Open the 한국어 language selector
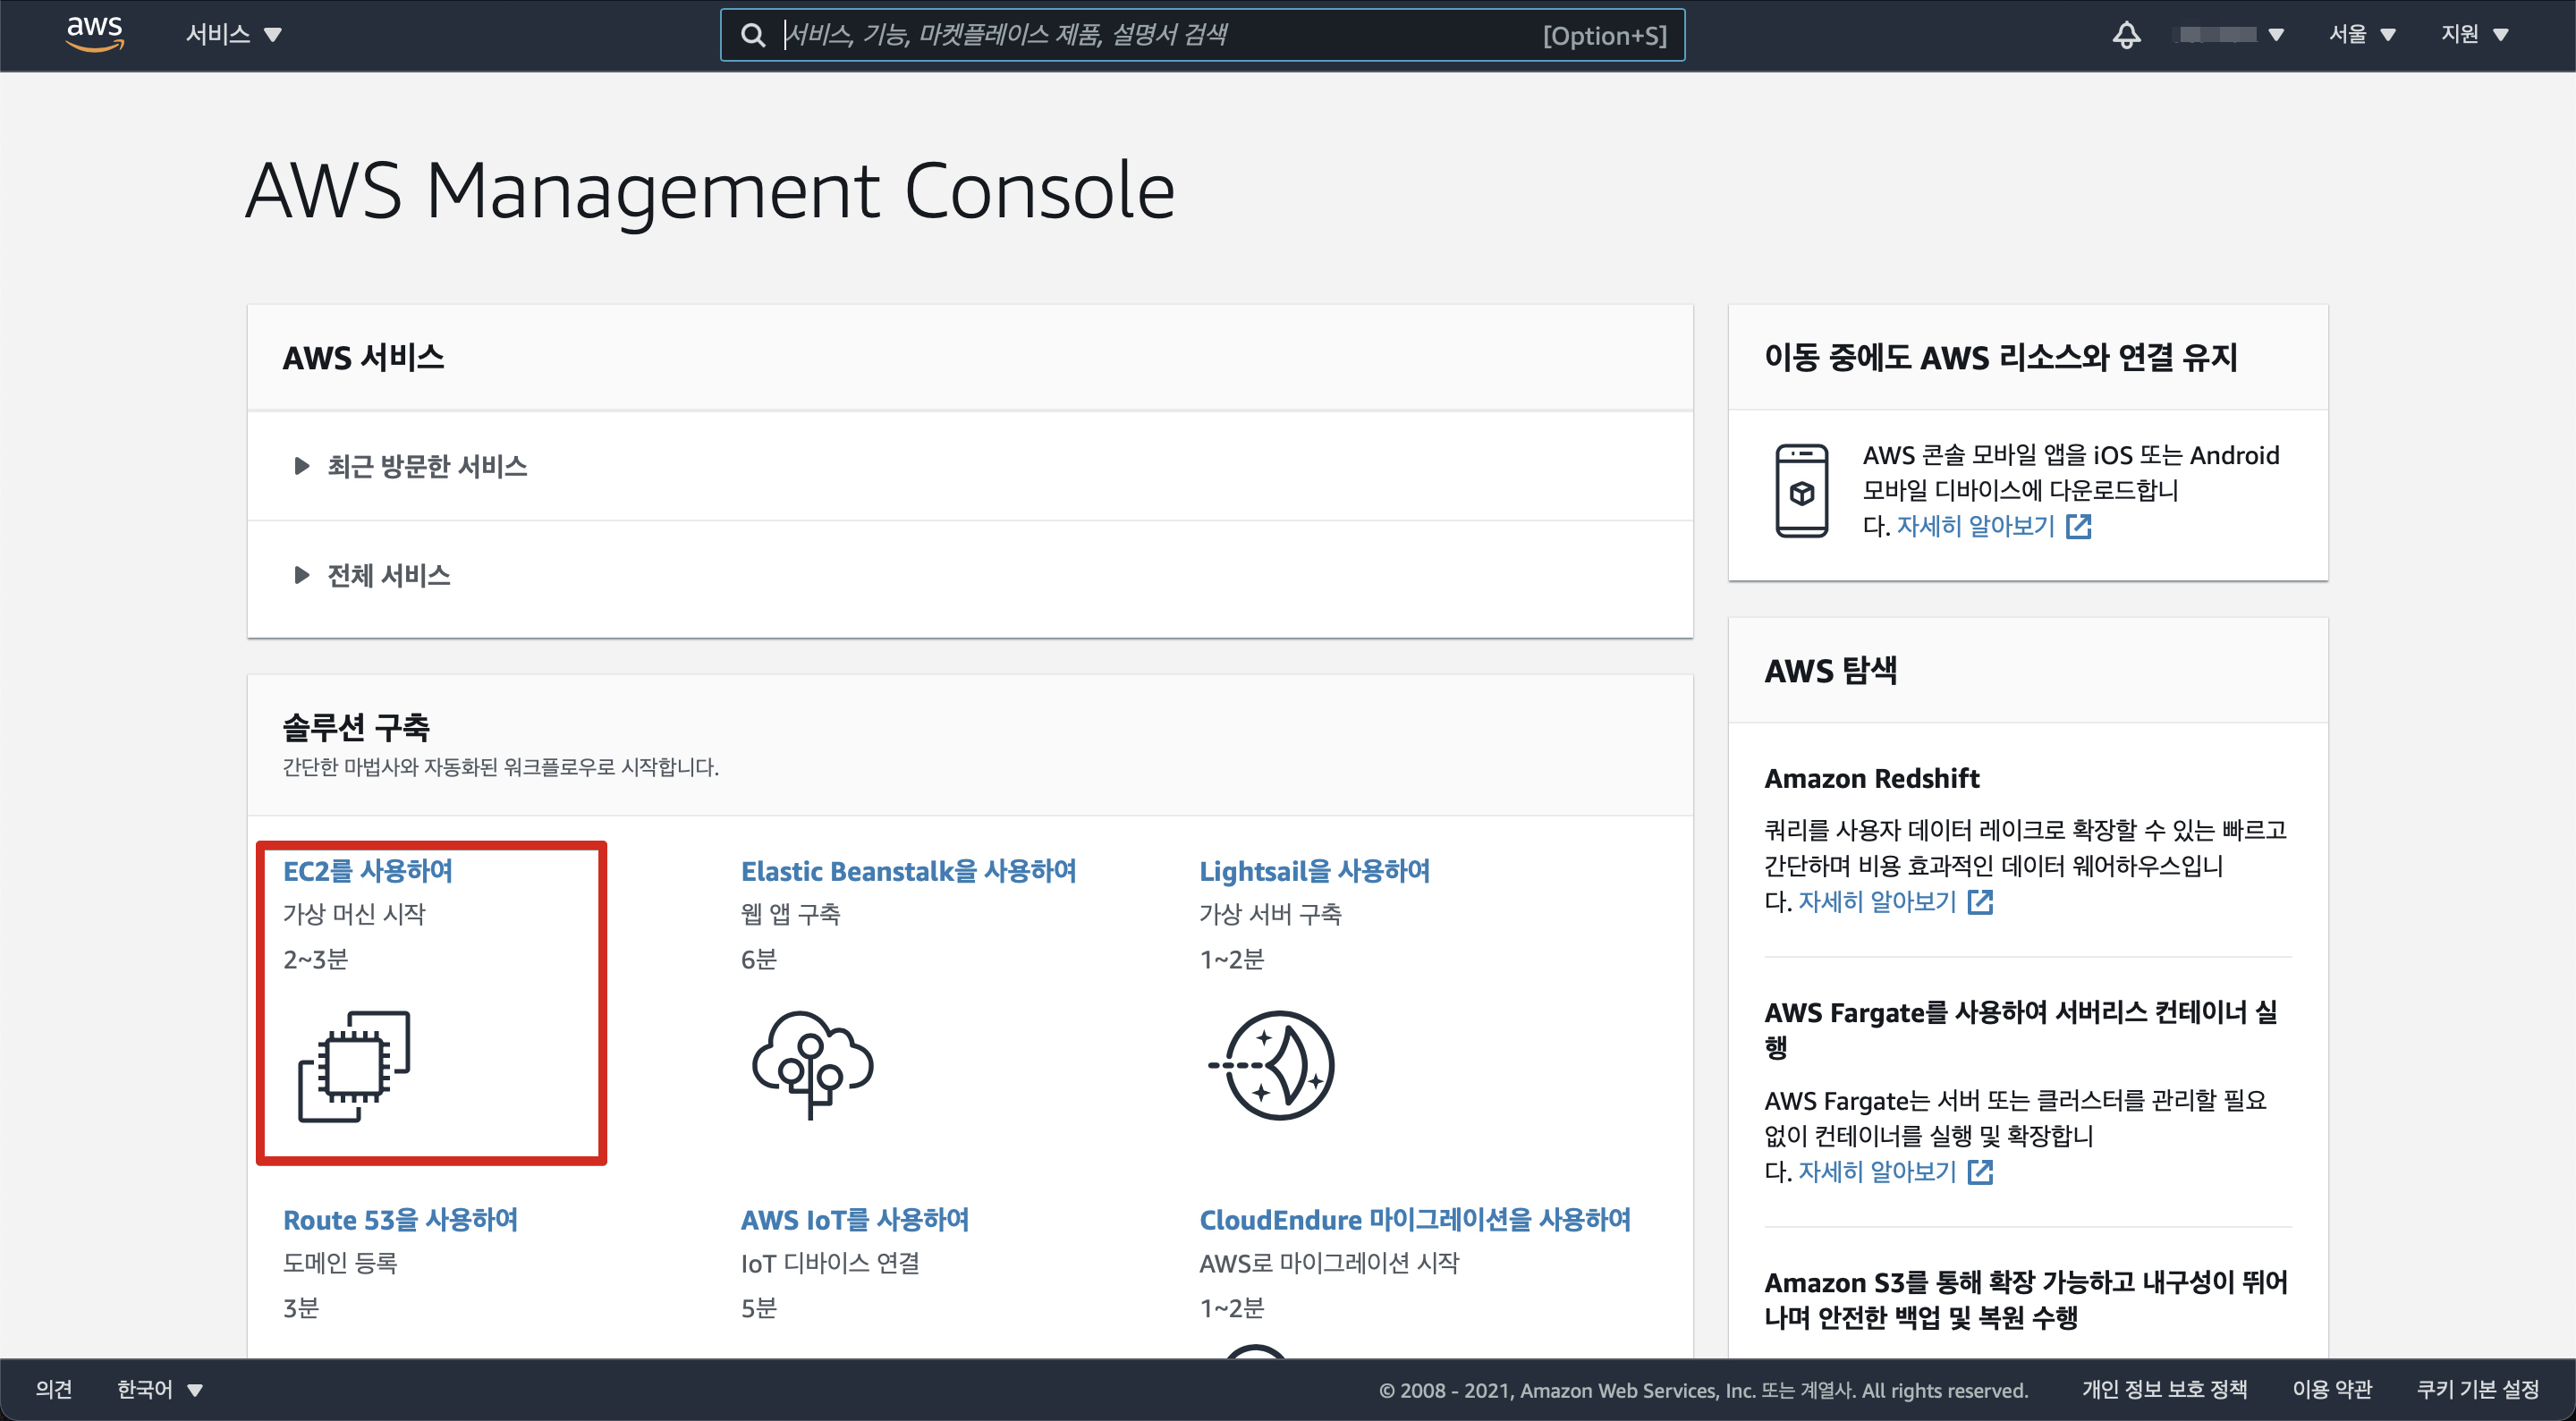2576x1421 pixels. (159, 1389)
